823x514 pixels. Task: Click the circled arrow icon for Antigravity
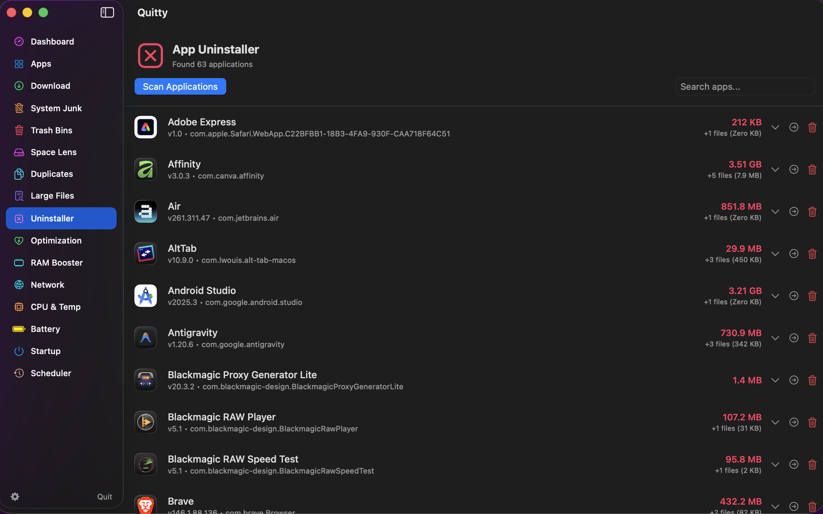coord(794,338)
